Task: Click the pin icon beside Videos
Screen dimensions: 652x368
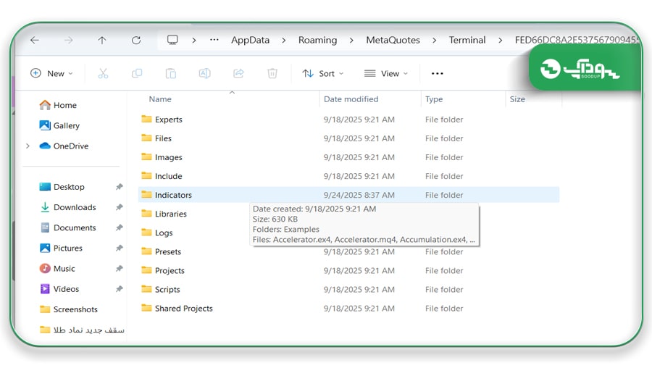Action: [x=120, y=288]
